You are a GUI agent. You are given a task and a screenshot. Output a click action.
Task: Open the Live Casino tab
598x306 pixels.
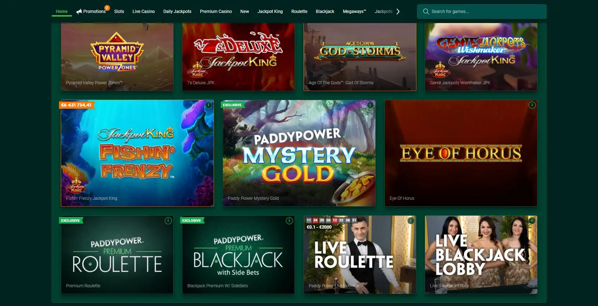[143, 12]
